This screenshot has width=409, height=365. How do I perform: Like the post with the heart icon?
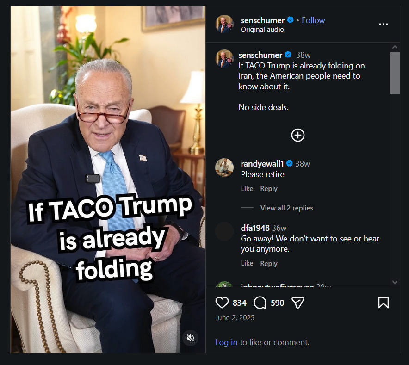(222, 303)
